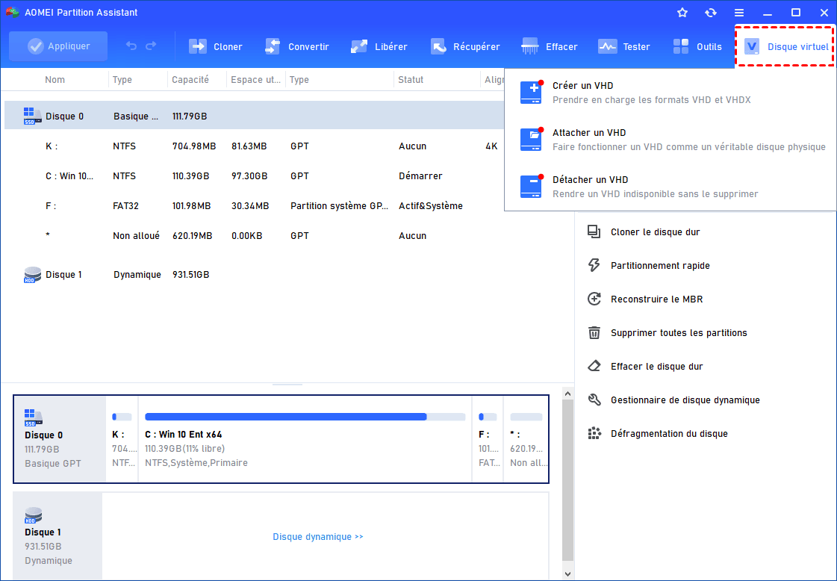Open the Effacer toolbar item
This screenshot has height=581, width=837.
click(x=550, y=47)
